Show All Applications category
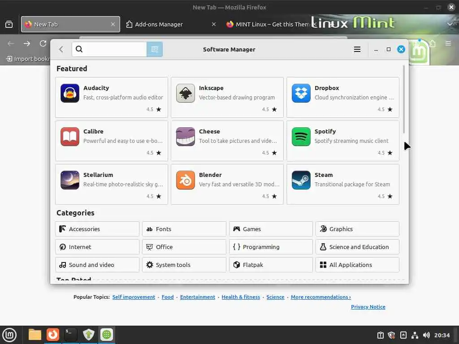This screenshot has height=344, width=459. coord(357,265)
